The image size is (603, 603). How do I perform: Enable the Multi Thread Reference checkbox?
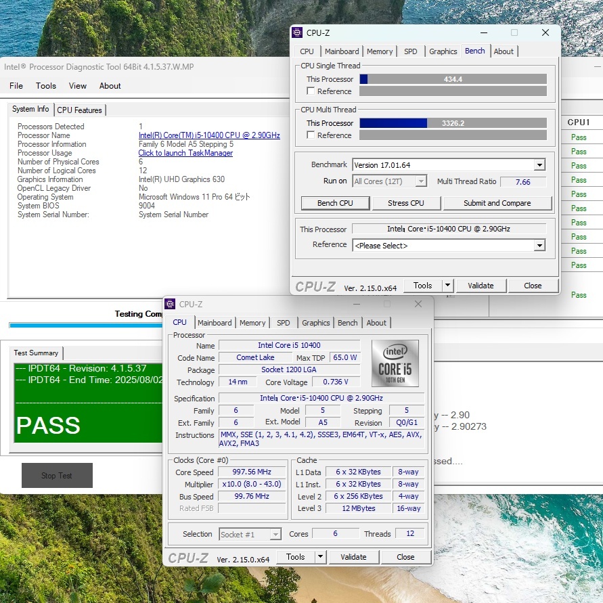[311, 135]
